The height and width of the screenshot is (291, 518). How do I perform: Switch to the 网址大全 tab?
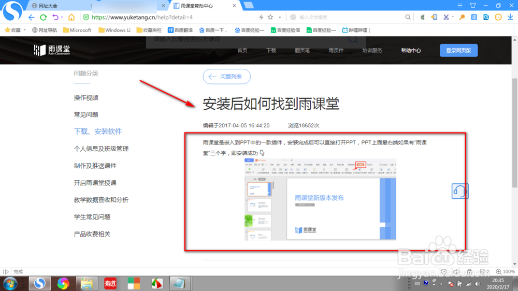pos(60,6)
